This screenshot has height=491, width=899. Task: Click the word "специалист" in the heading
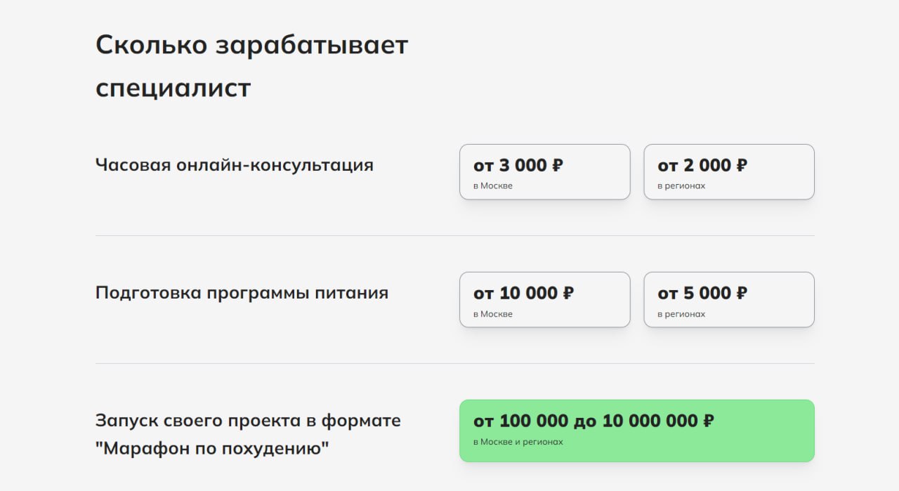coord(173,89)
